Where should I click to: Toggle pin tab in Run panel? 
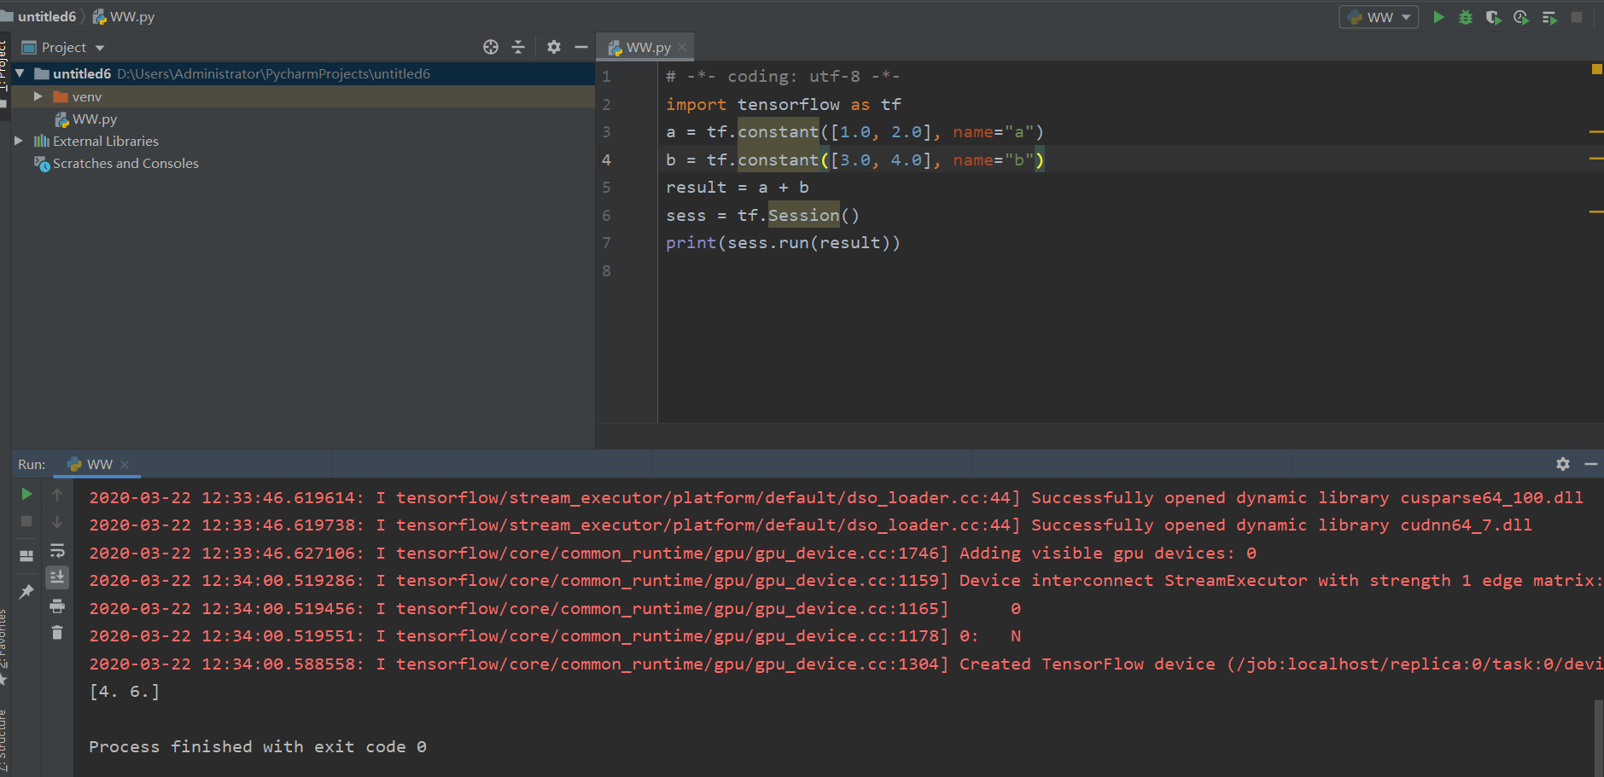[x=26, y=591]
